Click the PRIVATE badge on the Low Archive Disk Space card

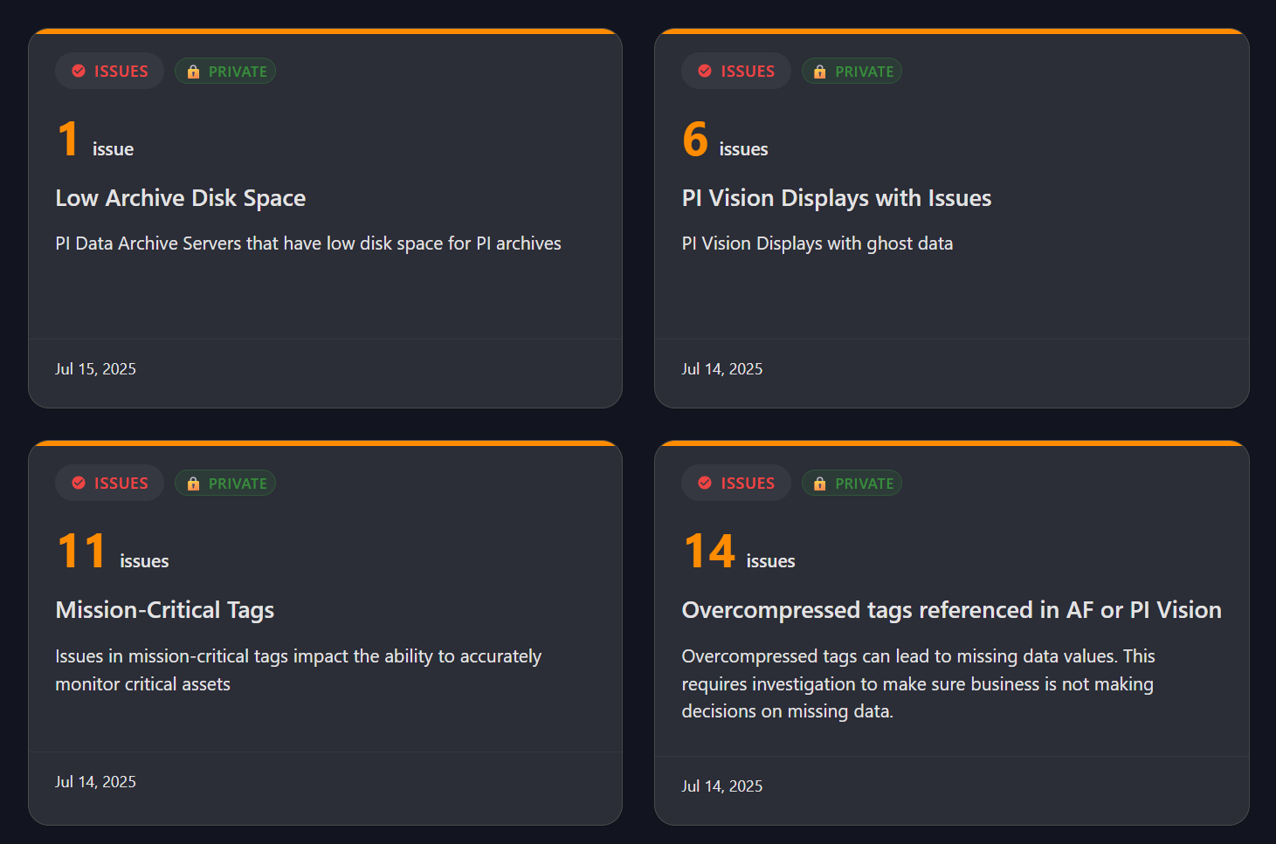225,72
